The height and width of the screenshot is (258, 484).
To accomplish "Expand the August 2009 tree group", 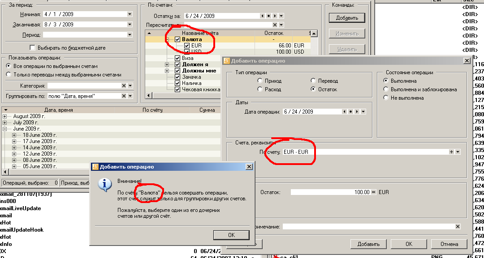I will 5,116.
